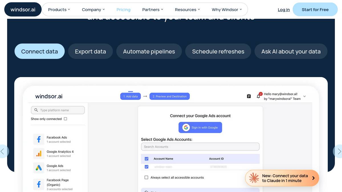Image resolution: width=342 pixels, height=192 pixels.
Task: Toggle the checkbox of the blurred account row
Action: pyautogui.click(x=146, y=167)
